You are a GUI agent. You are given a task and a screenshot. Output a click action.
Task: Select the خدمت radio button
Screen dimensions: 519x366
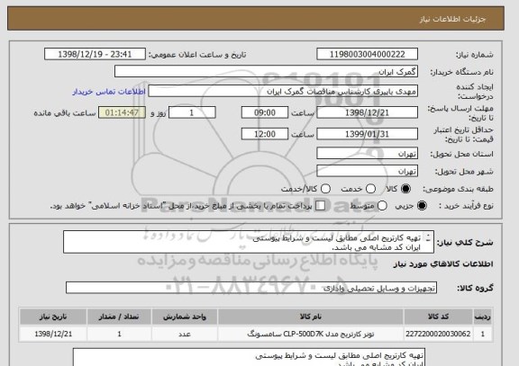(x=370, y=189)
